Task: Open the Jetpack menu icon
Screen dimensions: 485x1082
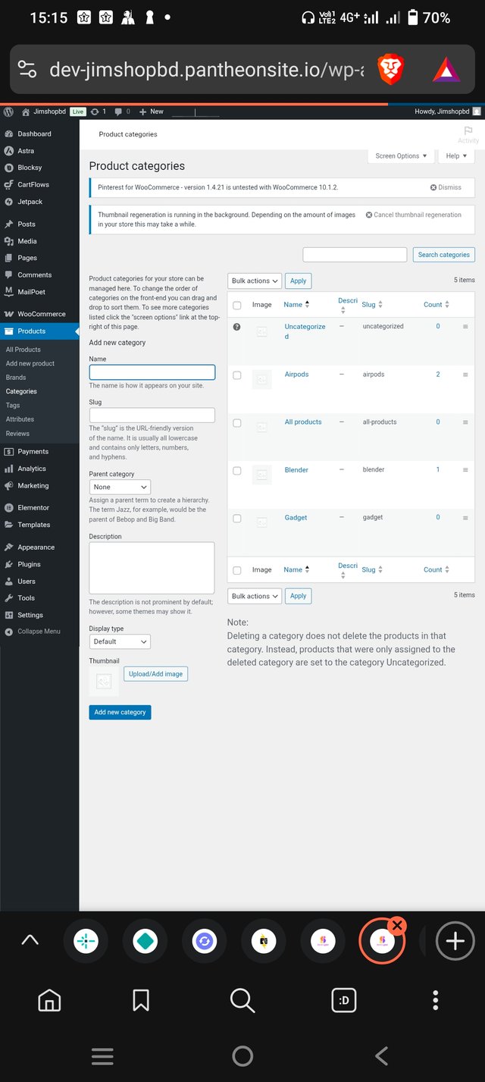Action: tap(8, 202)
